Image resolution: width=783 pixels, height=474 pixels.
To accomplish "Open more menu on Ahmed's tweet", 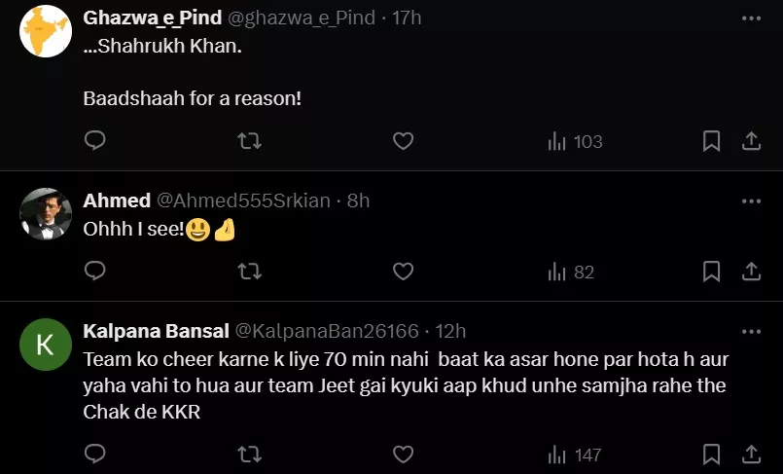I will click(x=751, y=201).
